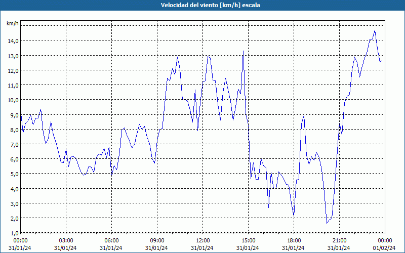This screenshot has width=405, height=253.
Task: Click the "09:00" time label
Action: click(157, 241)
